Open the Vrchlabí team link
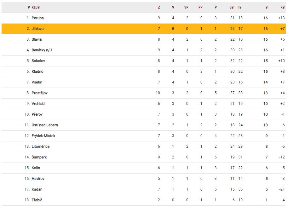 coord(38,104)
